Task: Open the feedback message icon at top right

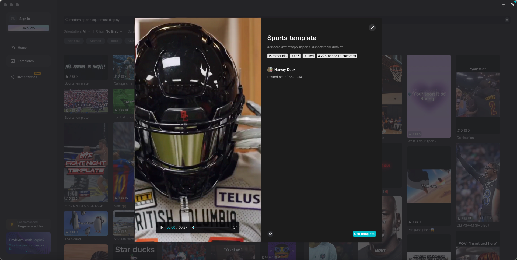Action: coord(503,5)
